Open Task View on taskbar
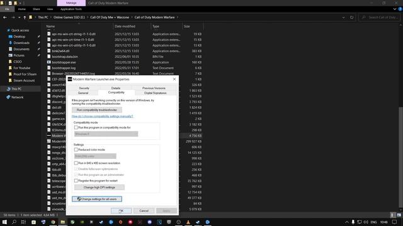403x226 pixels. [24, 222]
